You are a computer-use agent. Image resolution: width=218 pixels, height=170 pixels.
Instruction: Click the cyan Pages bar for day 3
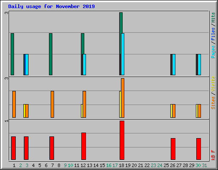[27, 65]
